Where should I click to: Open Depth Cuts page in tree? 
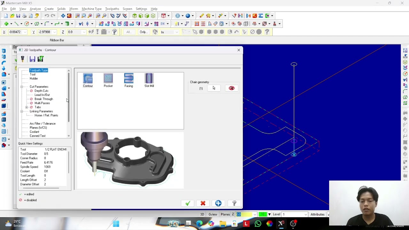(x=41, y=91)
